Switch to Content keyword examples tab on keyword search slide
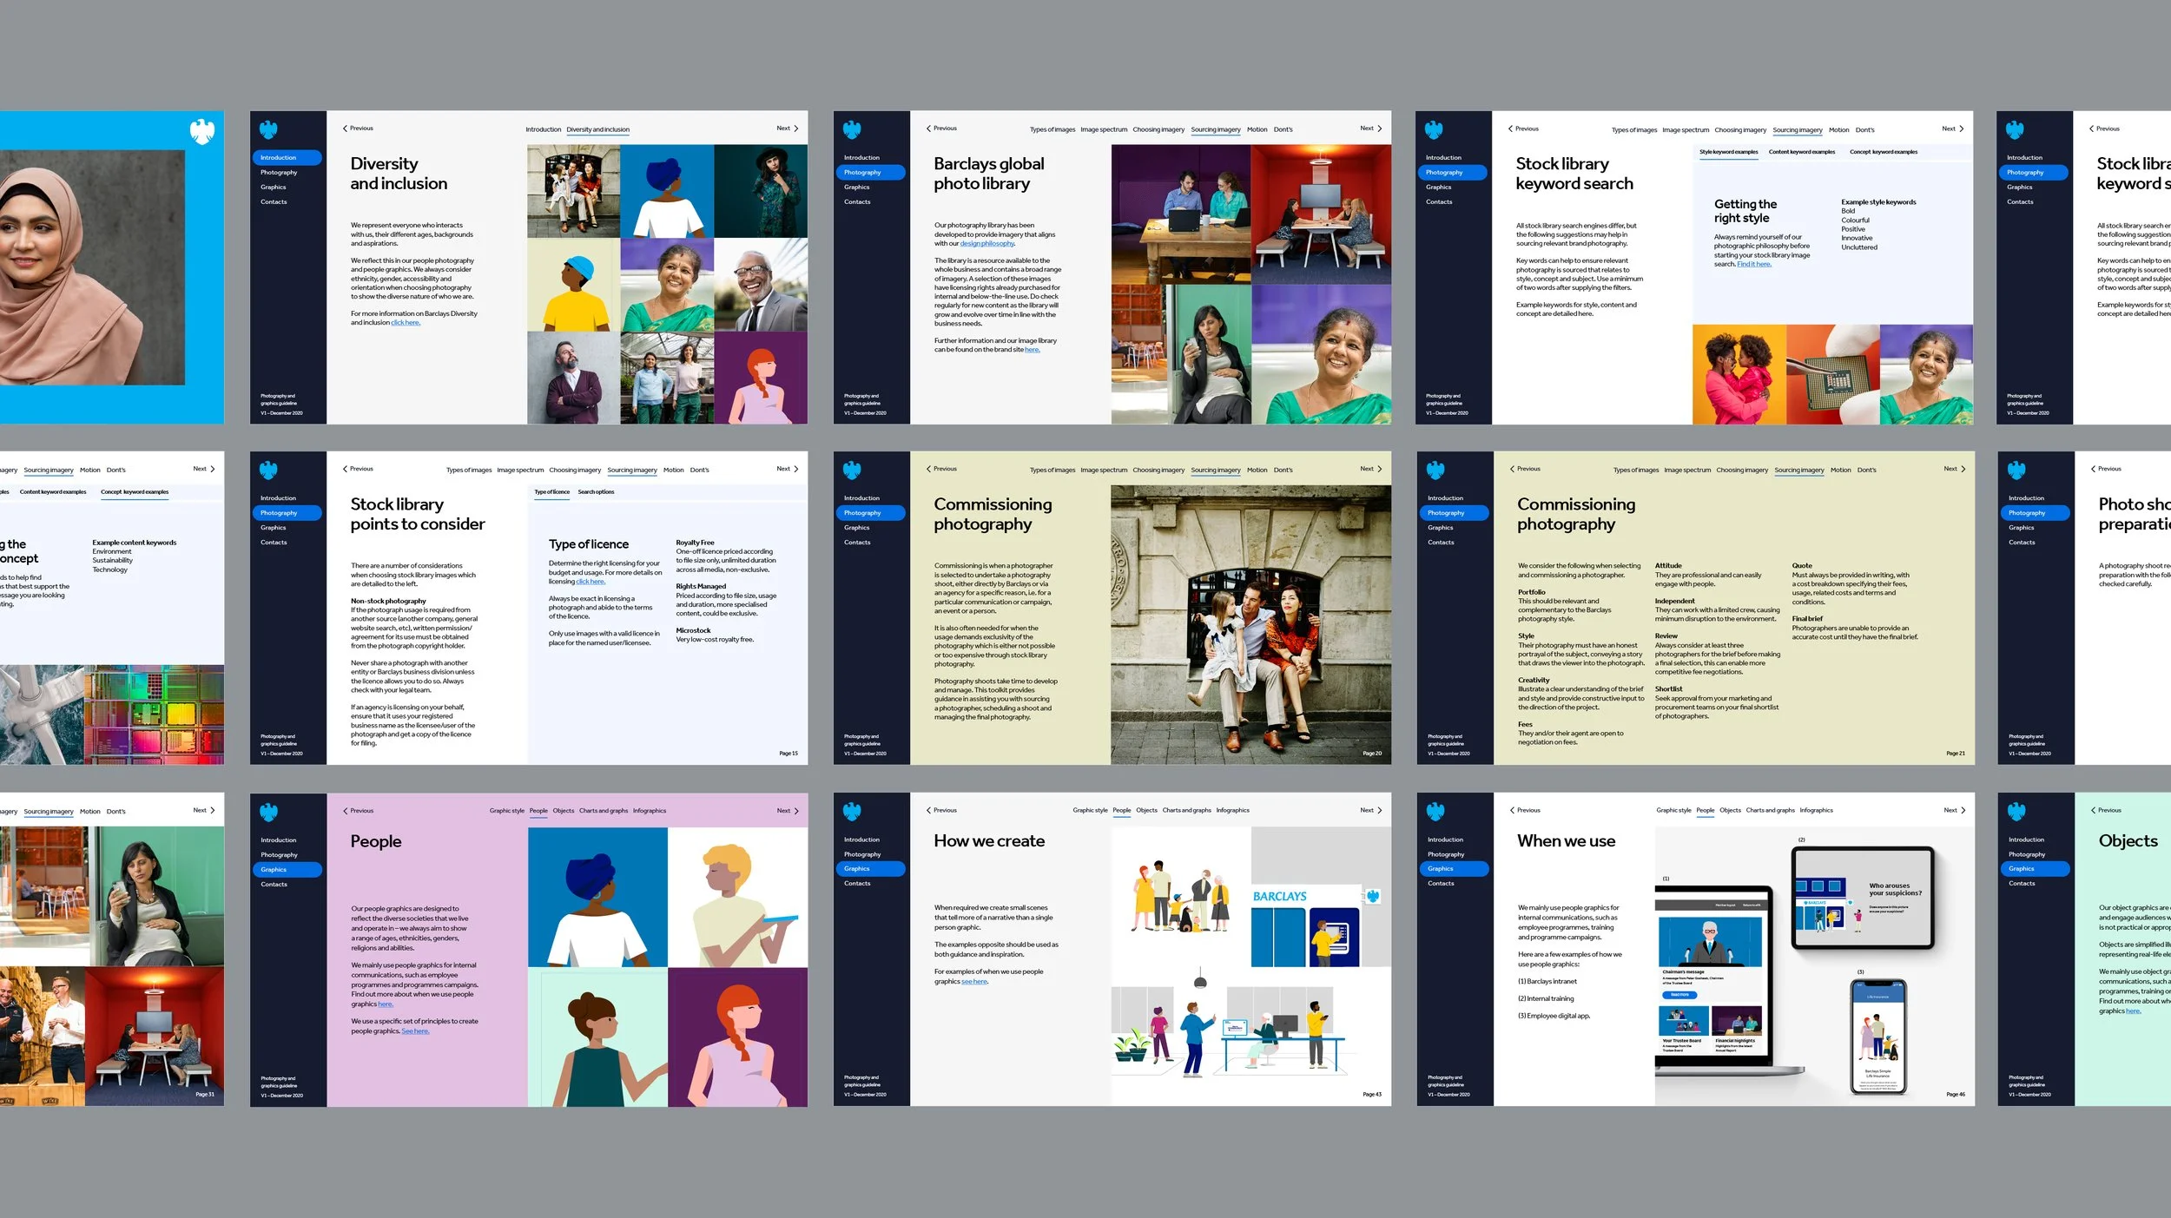This screenshot has height=1218, width=2171. coord(1801,152)
